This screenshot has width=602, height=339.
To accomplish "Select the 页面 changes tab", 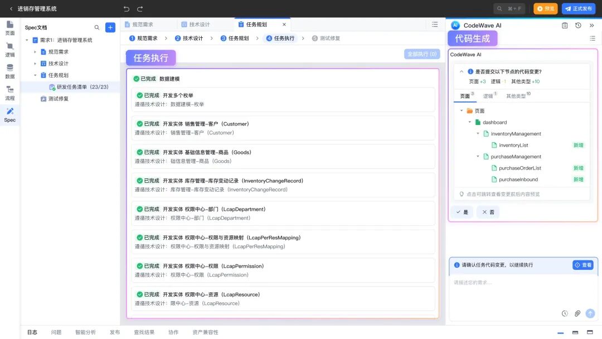I will [x=465, y=96].
